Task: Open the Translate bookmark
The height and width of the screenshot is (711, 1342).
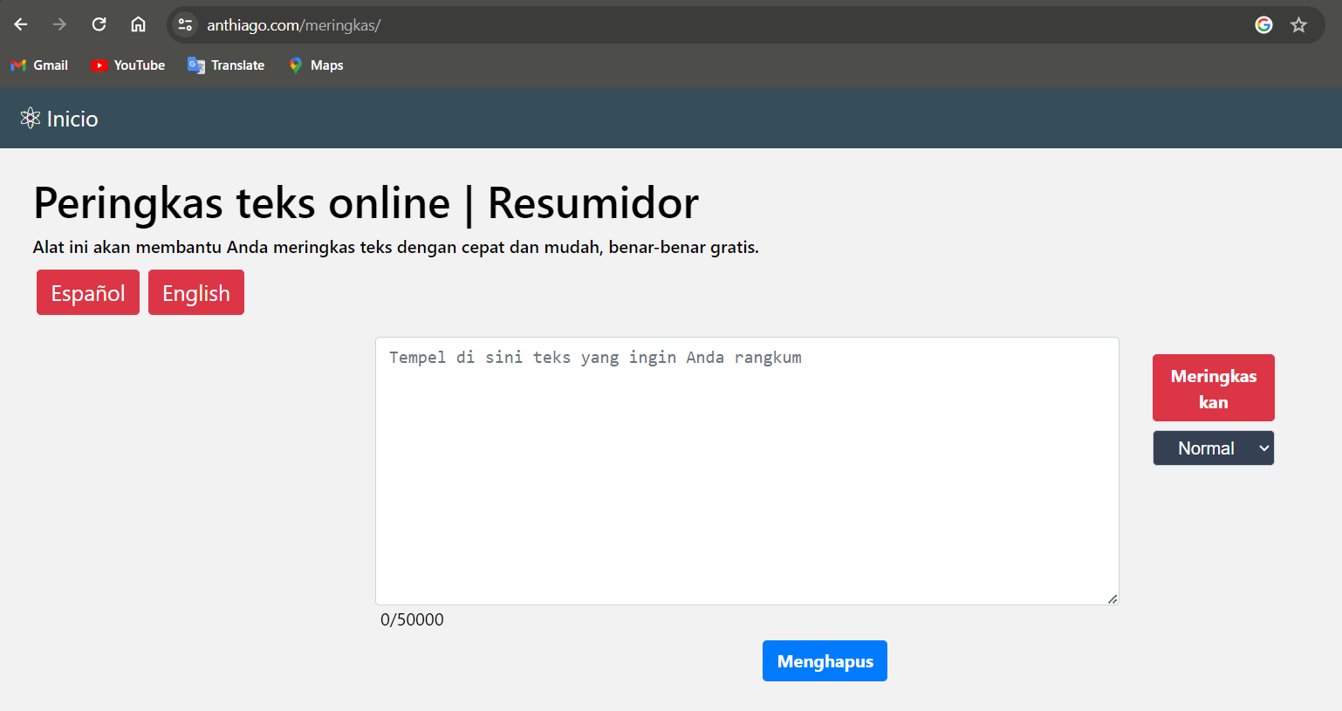Action: pyautogui.click(x=226, y=65)
